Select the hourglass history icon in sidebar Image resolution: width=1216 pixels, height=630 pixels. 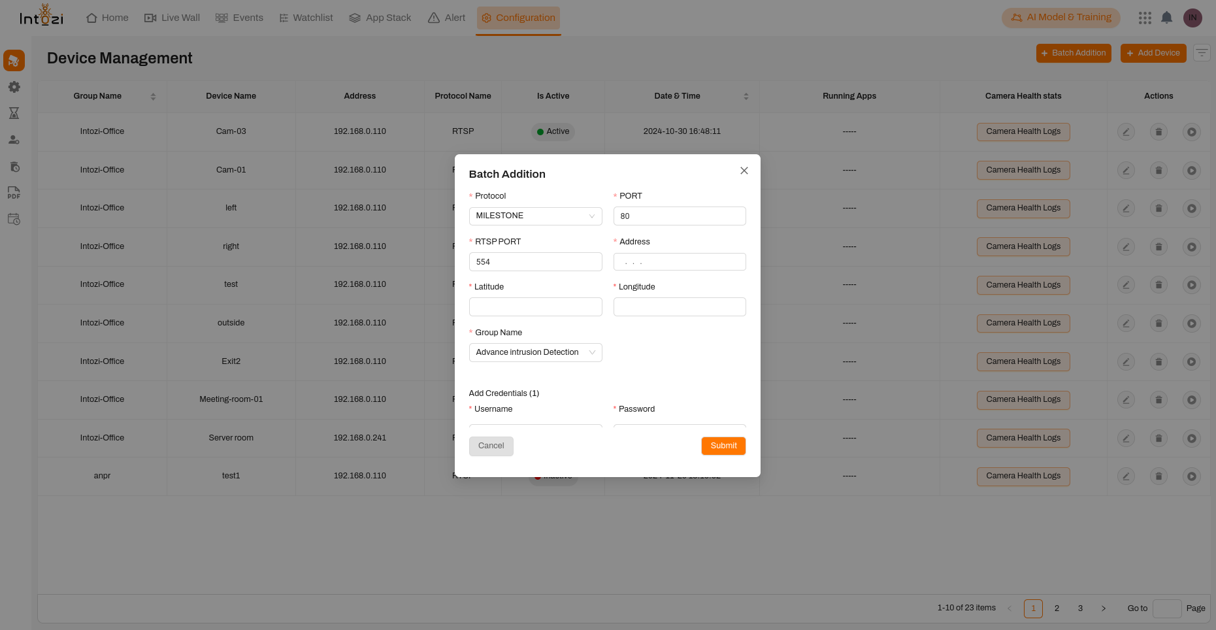14,113
